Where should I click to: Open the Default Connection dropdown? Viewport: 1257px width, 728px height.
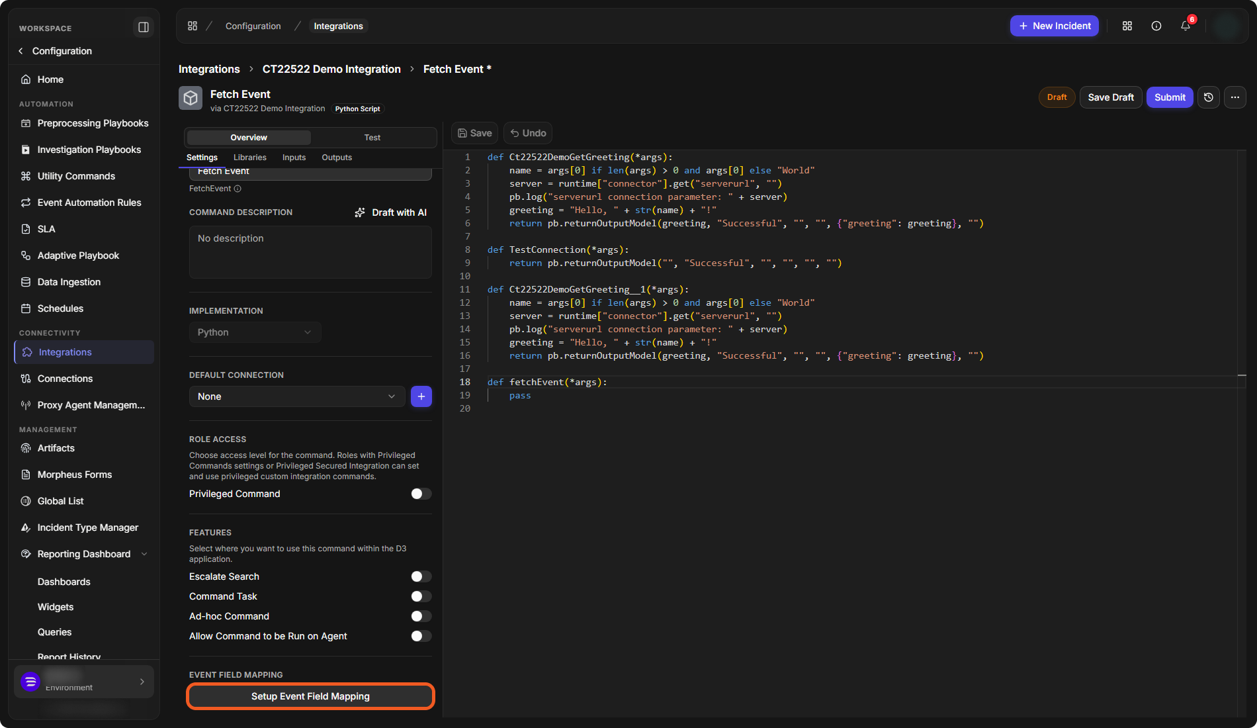pyautogui.click(x=297, y=396)
